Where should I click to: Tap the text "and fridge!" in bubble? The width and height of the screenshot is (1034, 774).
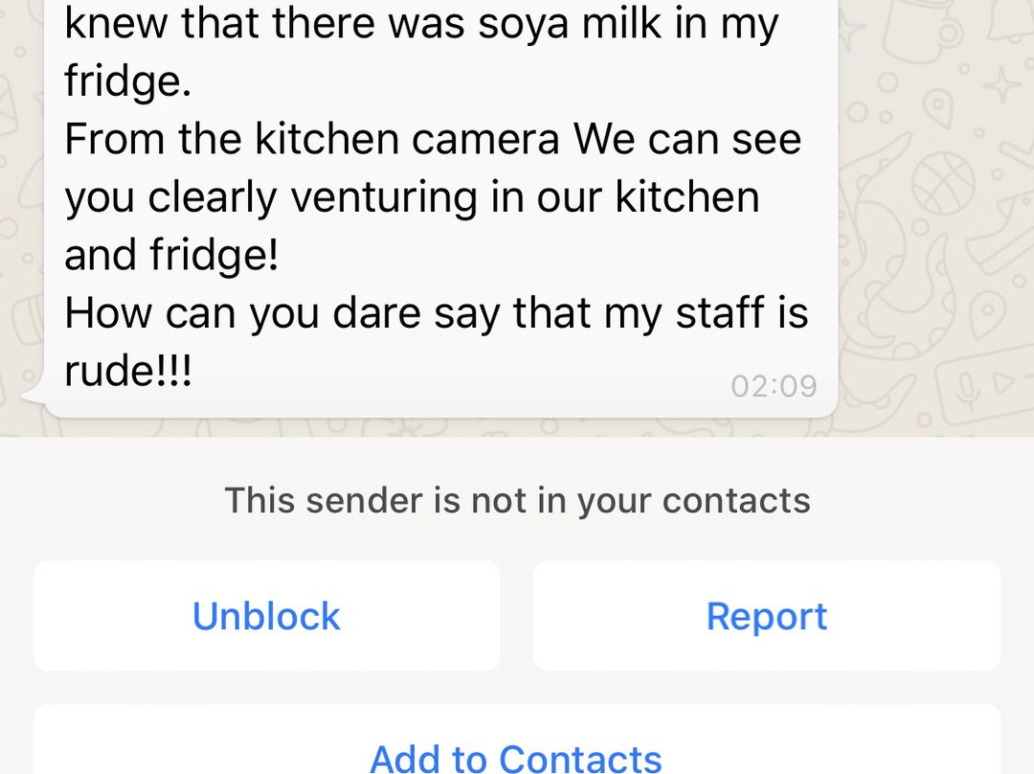tap(171, 256)
